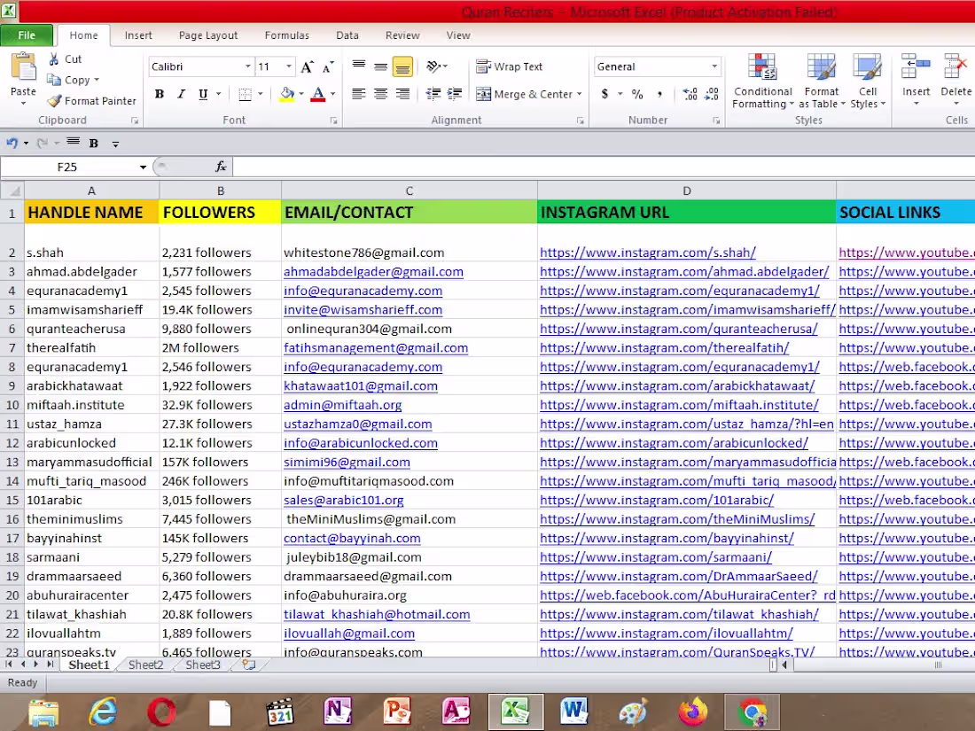
Task: Increase indent in Alignment group
Action: 455,94
